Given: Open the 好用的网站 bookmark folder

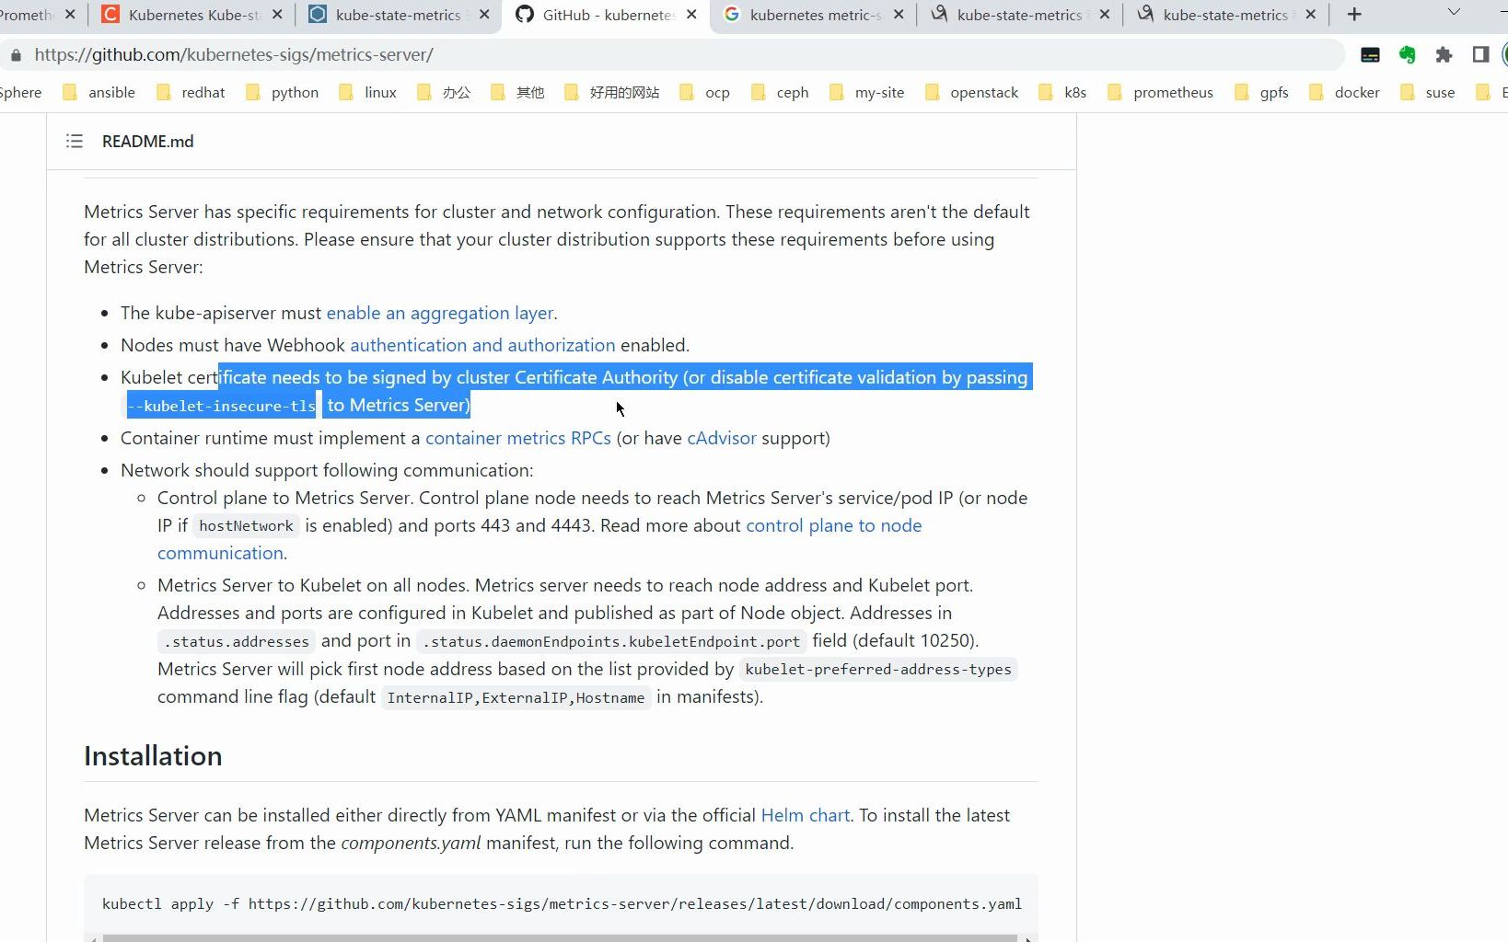Looking at the screenshot, I should tap(612, 92).
